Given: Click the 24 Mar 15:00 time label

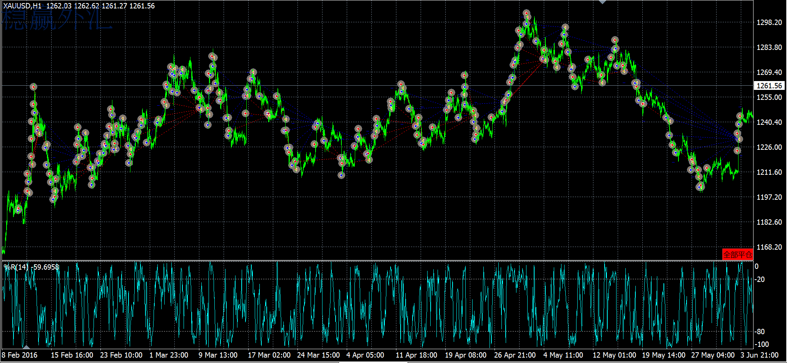Looking at the screenshot, I should point(318,355).
